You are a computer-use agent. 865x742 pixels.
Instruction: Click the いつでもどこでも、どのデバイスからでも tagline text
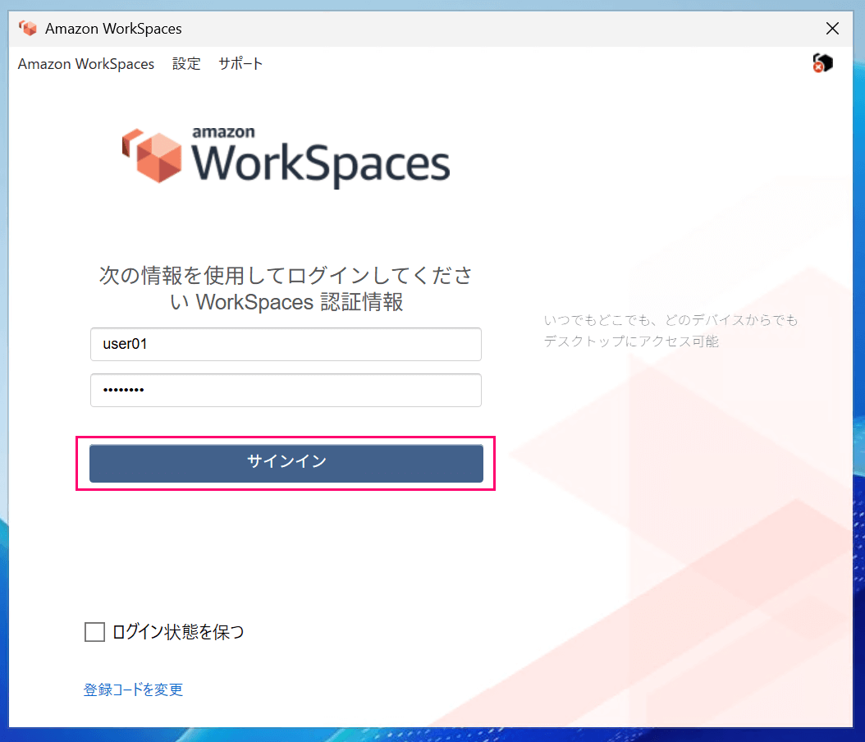point(670,321)
